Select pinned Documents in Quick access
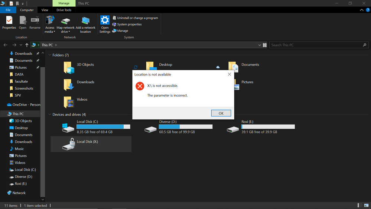Screen dimensions: 371x209 [23, 60]
